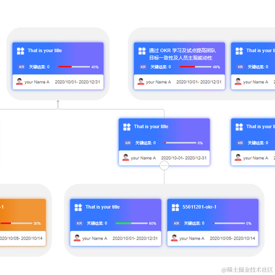
Task: Click the '0%' label on the 55011201-okr-1 card
Action: 249,223
